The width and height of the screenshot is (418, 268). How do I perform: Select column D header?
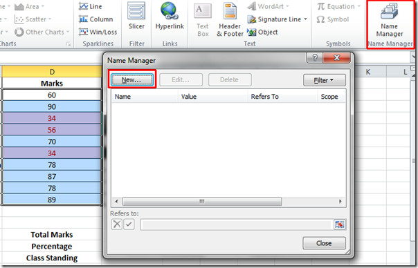[x=52, y=72]
